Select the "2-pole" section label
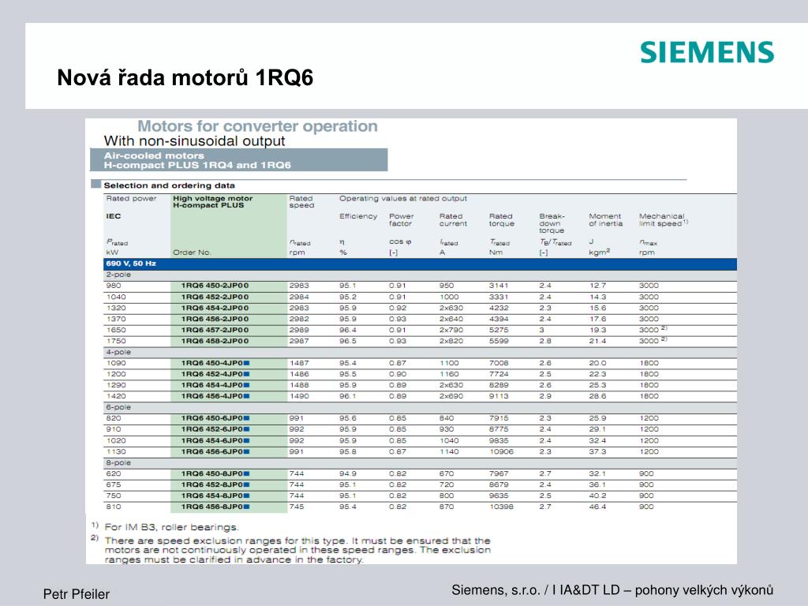This screenshot has height=606, width=808. 118,275
